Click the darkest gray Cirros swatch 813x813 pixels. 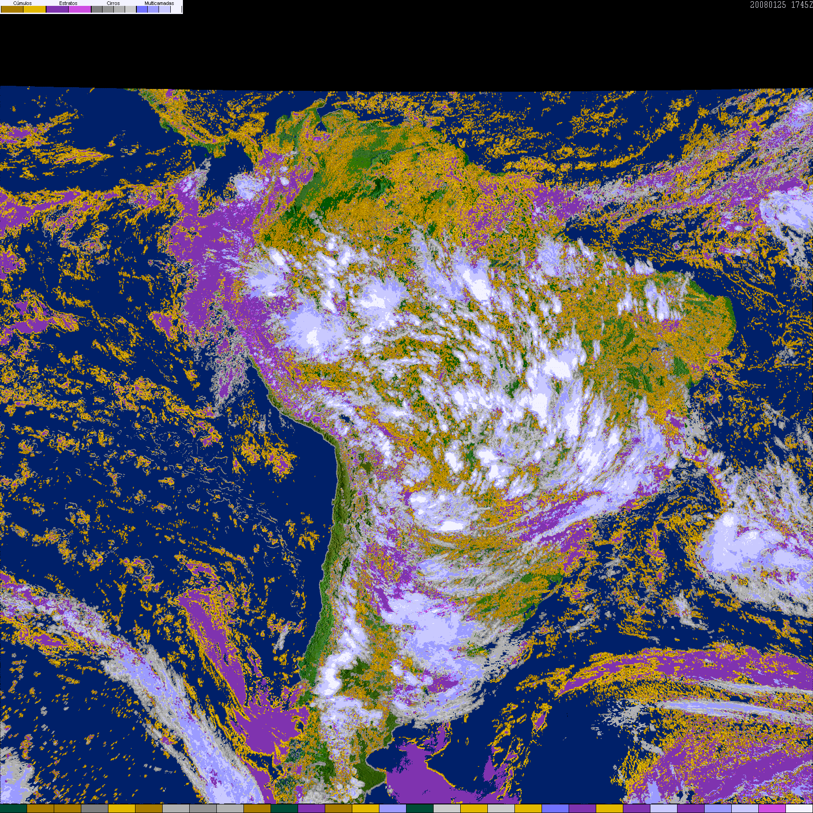tap(97, 9)
